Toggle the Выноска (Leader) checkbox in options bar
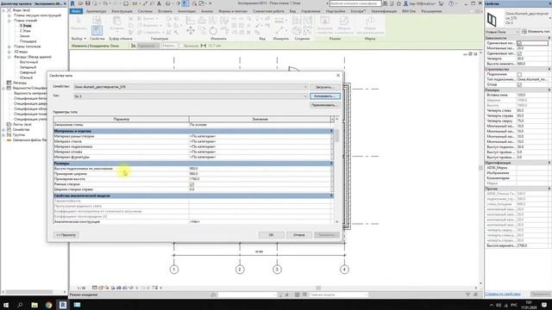 click(x=181, y=46)
